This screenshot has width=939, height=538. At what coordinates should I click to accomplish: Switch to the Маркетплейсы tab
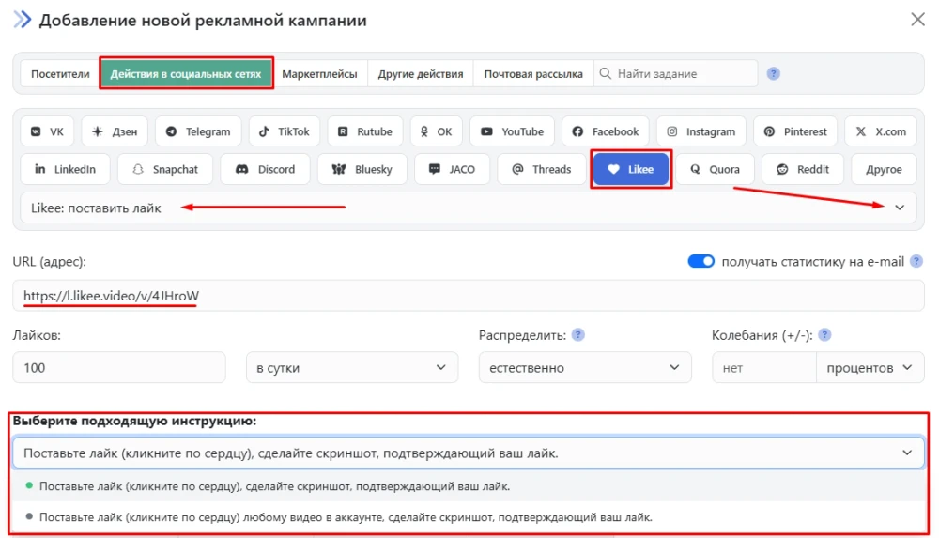(319, 73)
